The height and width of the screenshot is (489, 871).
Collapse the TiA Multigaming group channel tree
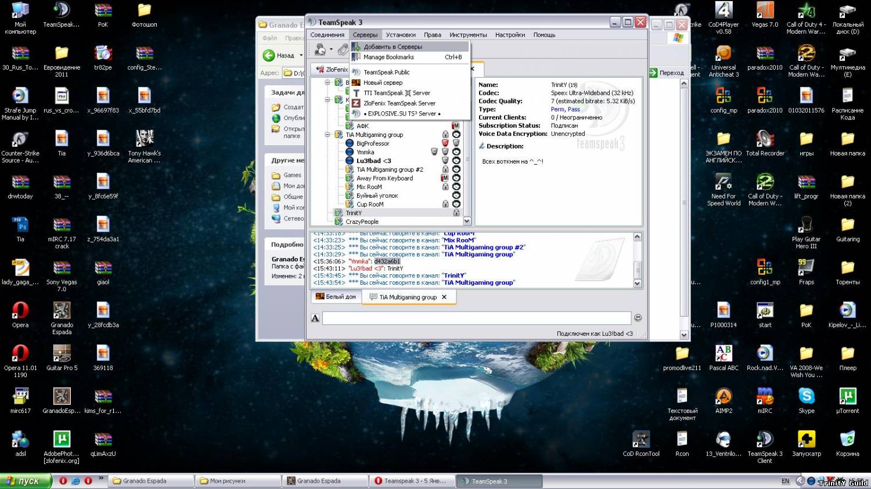(x=327, y=135)
